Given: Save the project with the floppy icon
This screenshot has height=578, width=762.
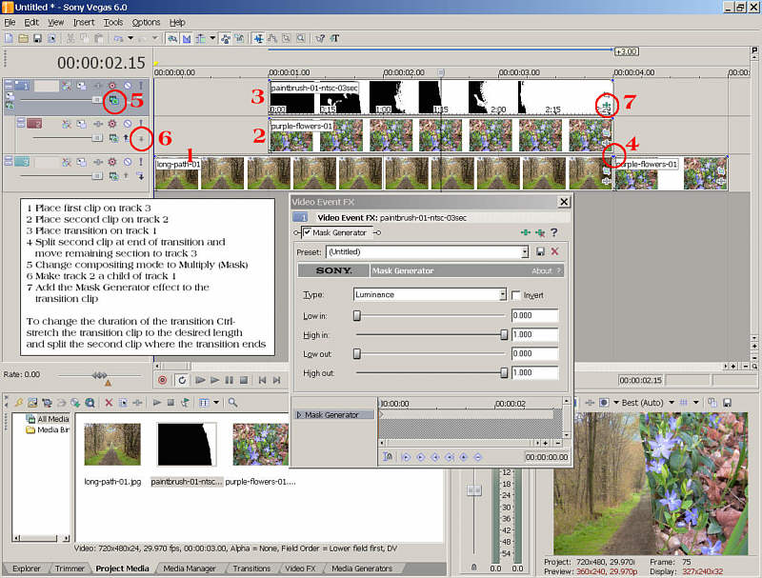Looking at the screenshot, I should click(37, 38).
